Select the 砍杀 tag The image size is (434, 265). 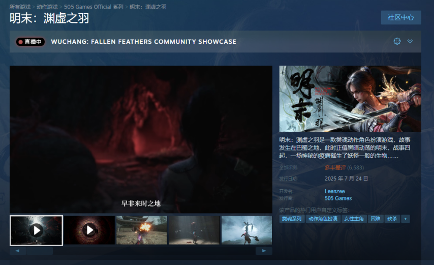pos(392,219)
